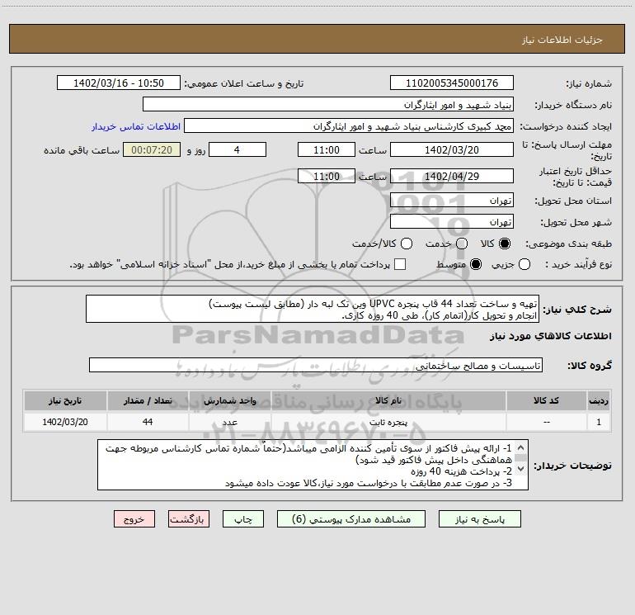
Task: Click the کد کالا column header
Action: click(546, 400)
